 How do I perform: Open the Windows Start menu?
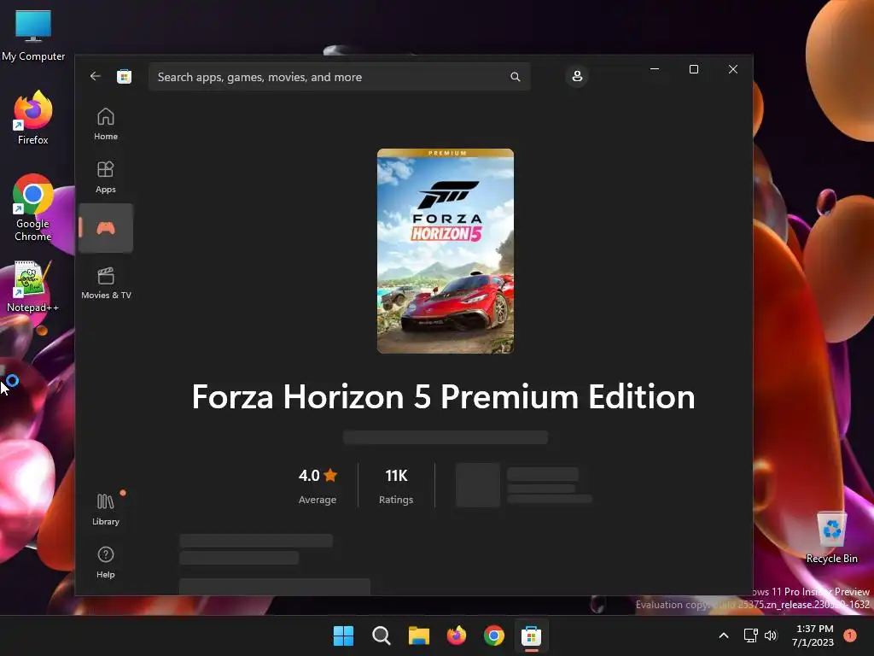343,635
